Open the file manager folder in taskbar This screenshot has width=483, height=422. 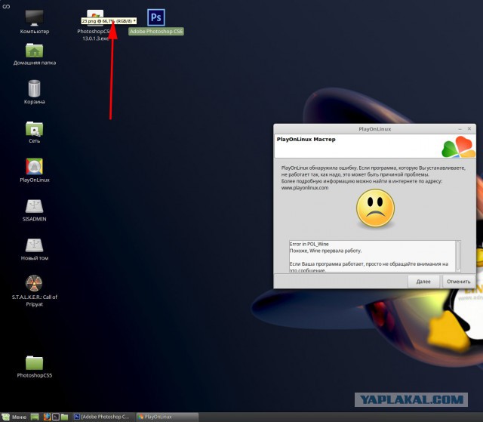(x=64, y=417)
